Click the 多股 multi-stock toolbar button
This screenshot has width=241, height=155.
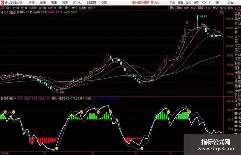(186, 8)
